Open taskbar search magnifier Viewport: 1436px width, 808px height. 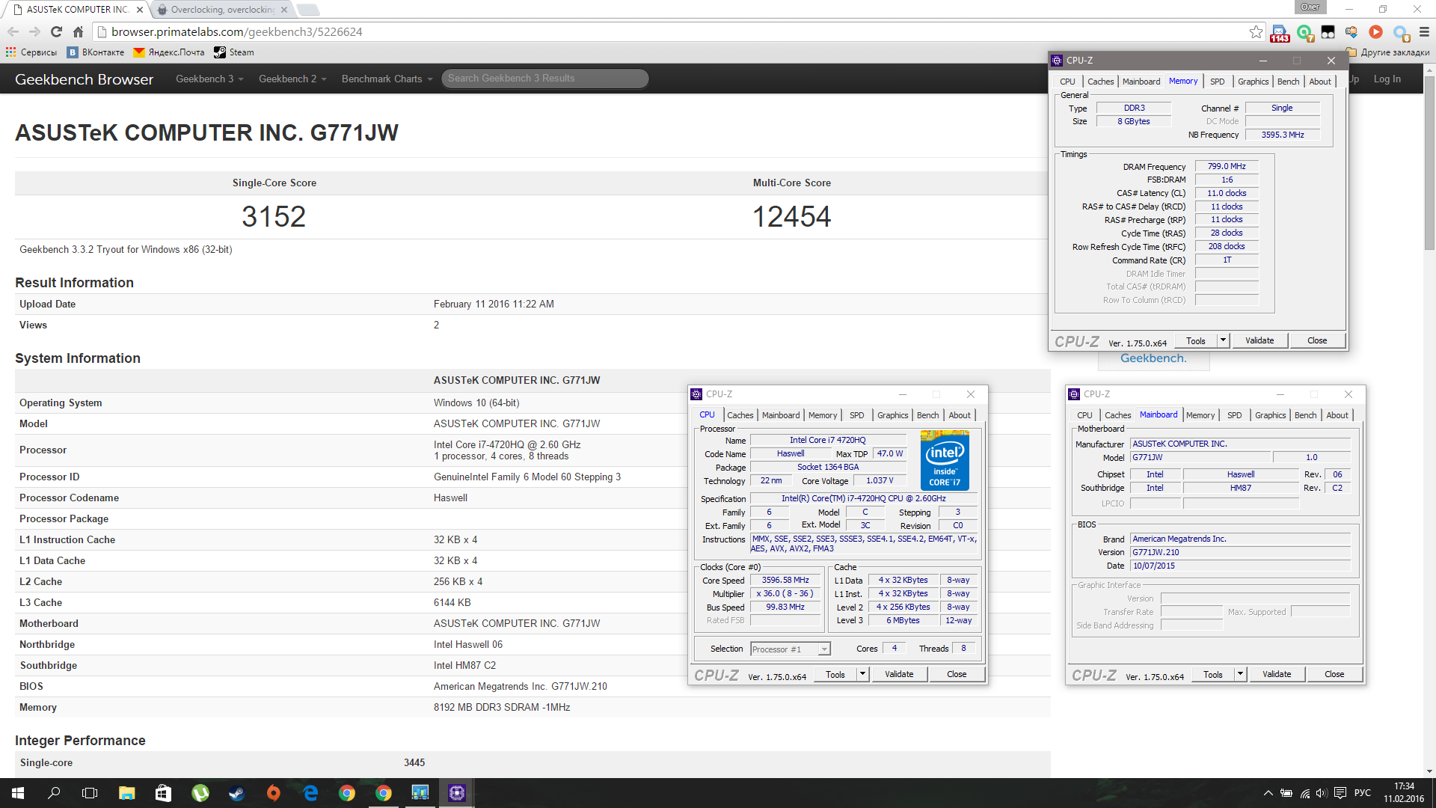click(54, 793)
